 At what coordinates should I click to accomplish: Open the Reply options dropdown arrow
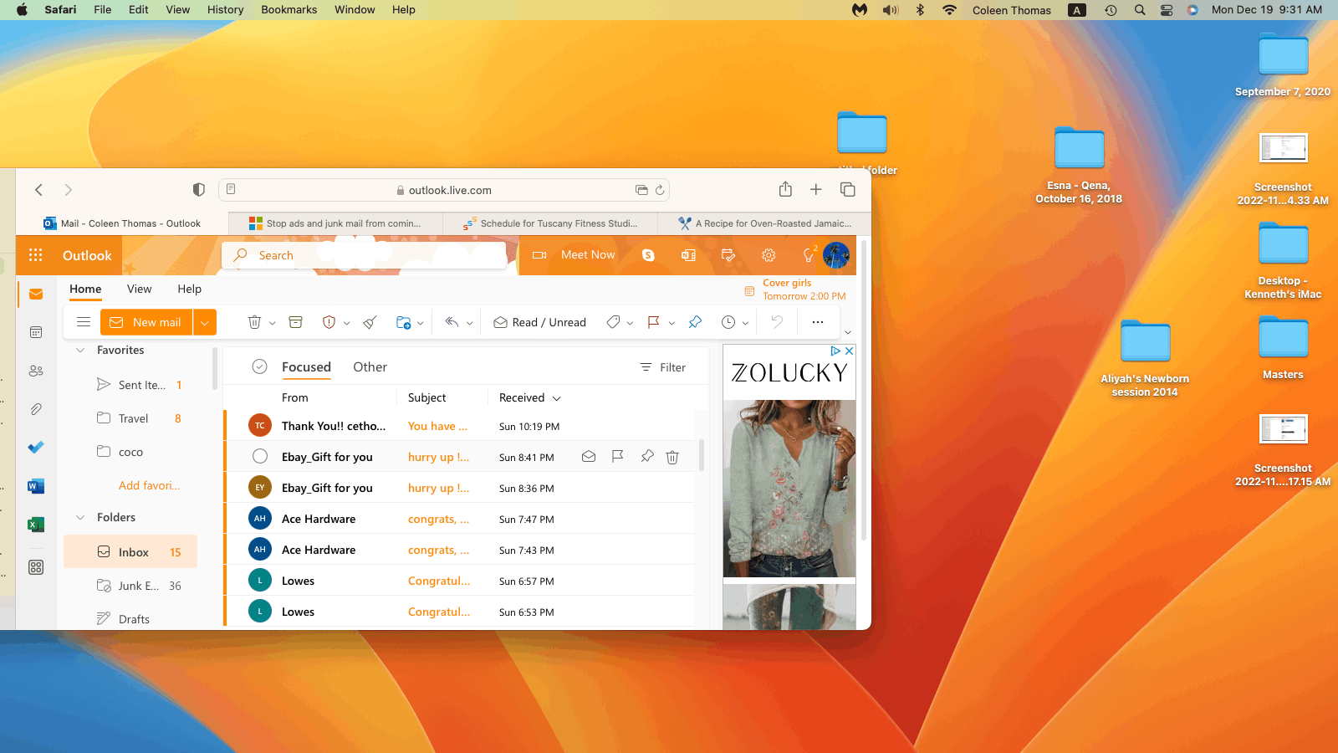click(x=469, y=323)
